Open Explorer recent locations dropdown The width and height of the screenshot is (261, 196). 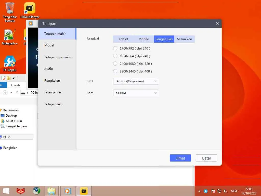[x=11, y=92]
